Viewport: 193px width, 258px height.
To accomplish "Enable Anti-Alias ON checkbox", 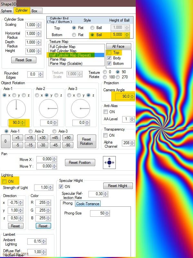I will (106, 112).
